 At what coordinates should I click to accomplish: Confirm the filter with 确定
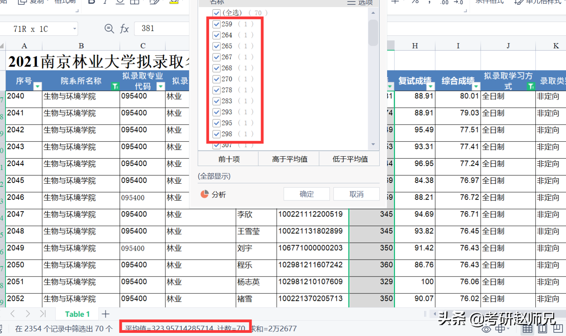306,194
